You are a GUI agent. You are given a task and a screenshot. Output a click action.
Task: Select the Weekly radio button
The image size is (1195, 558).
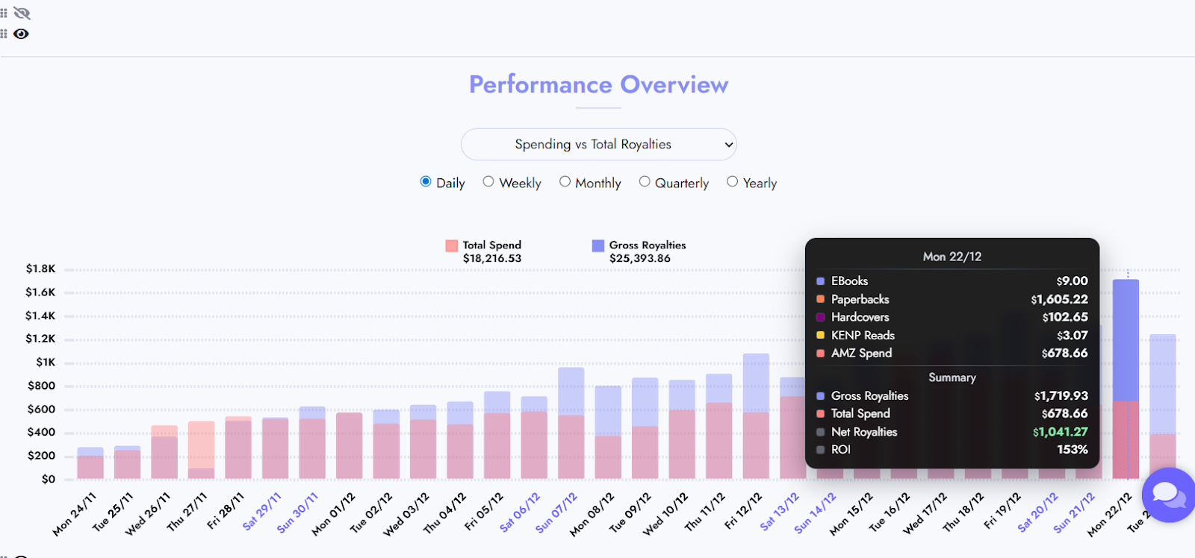(488, 181)
